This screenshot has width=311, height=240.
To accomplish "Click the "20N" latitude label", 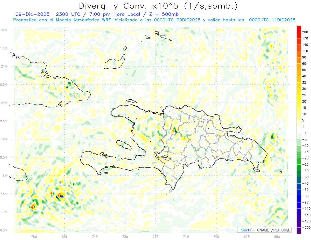I will coord(4,103).
